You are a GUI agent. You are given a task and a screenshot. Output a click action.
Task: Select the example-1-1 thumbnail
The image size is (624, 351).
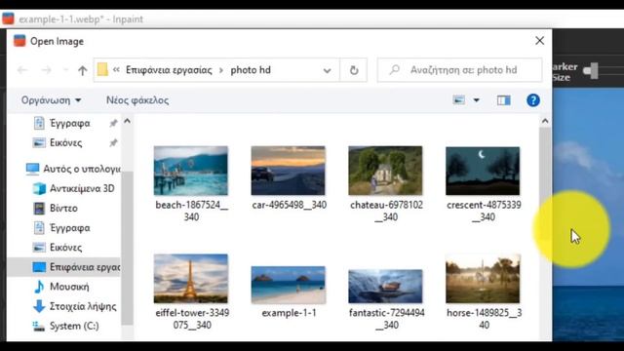(x=289, y=285)
